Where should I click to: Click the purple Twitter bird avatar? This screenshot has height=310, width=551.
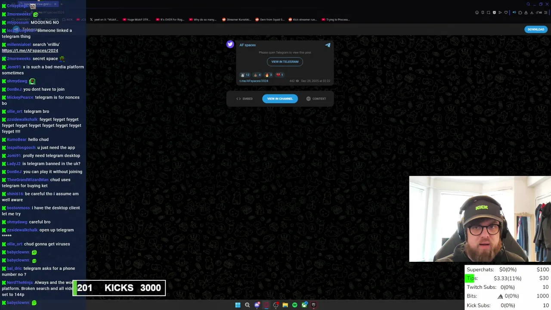(230, 44)
